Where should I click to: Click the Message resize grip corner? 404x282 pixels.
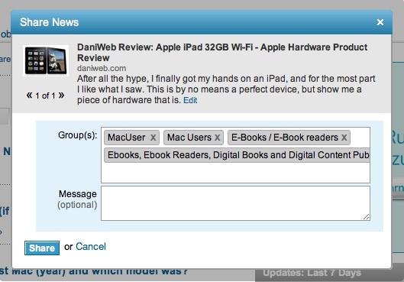[x=366, y=217]
